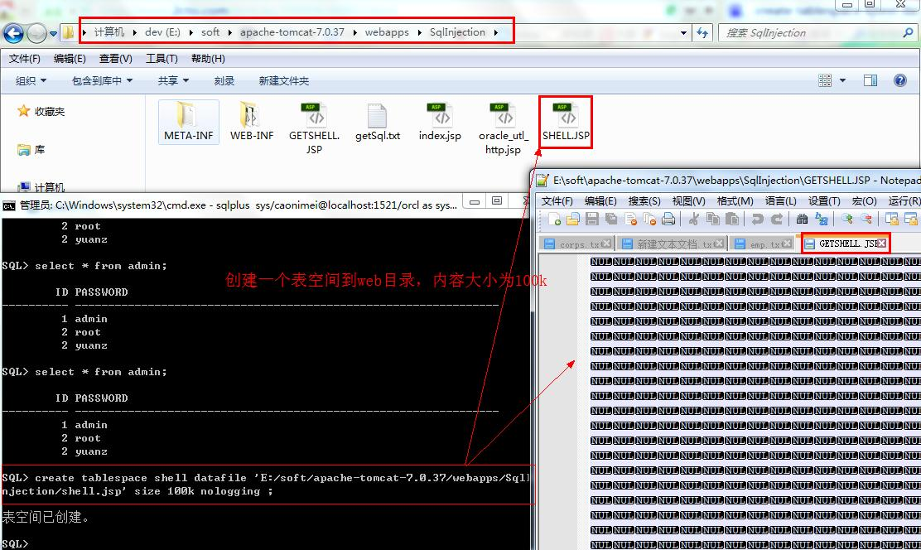Viewport: 921px width, 550px height.
Task: Click the Notepad++ Save All icon
Action: pos(611,220)
